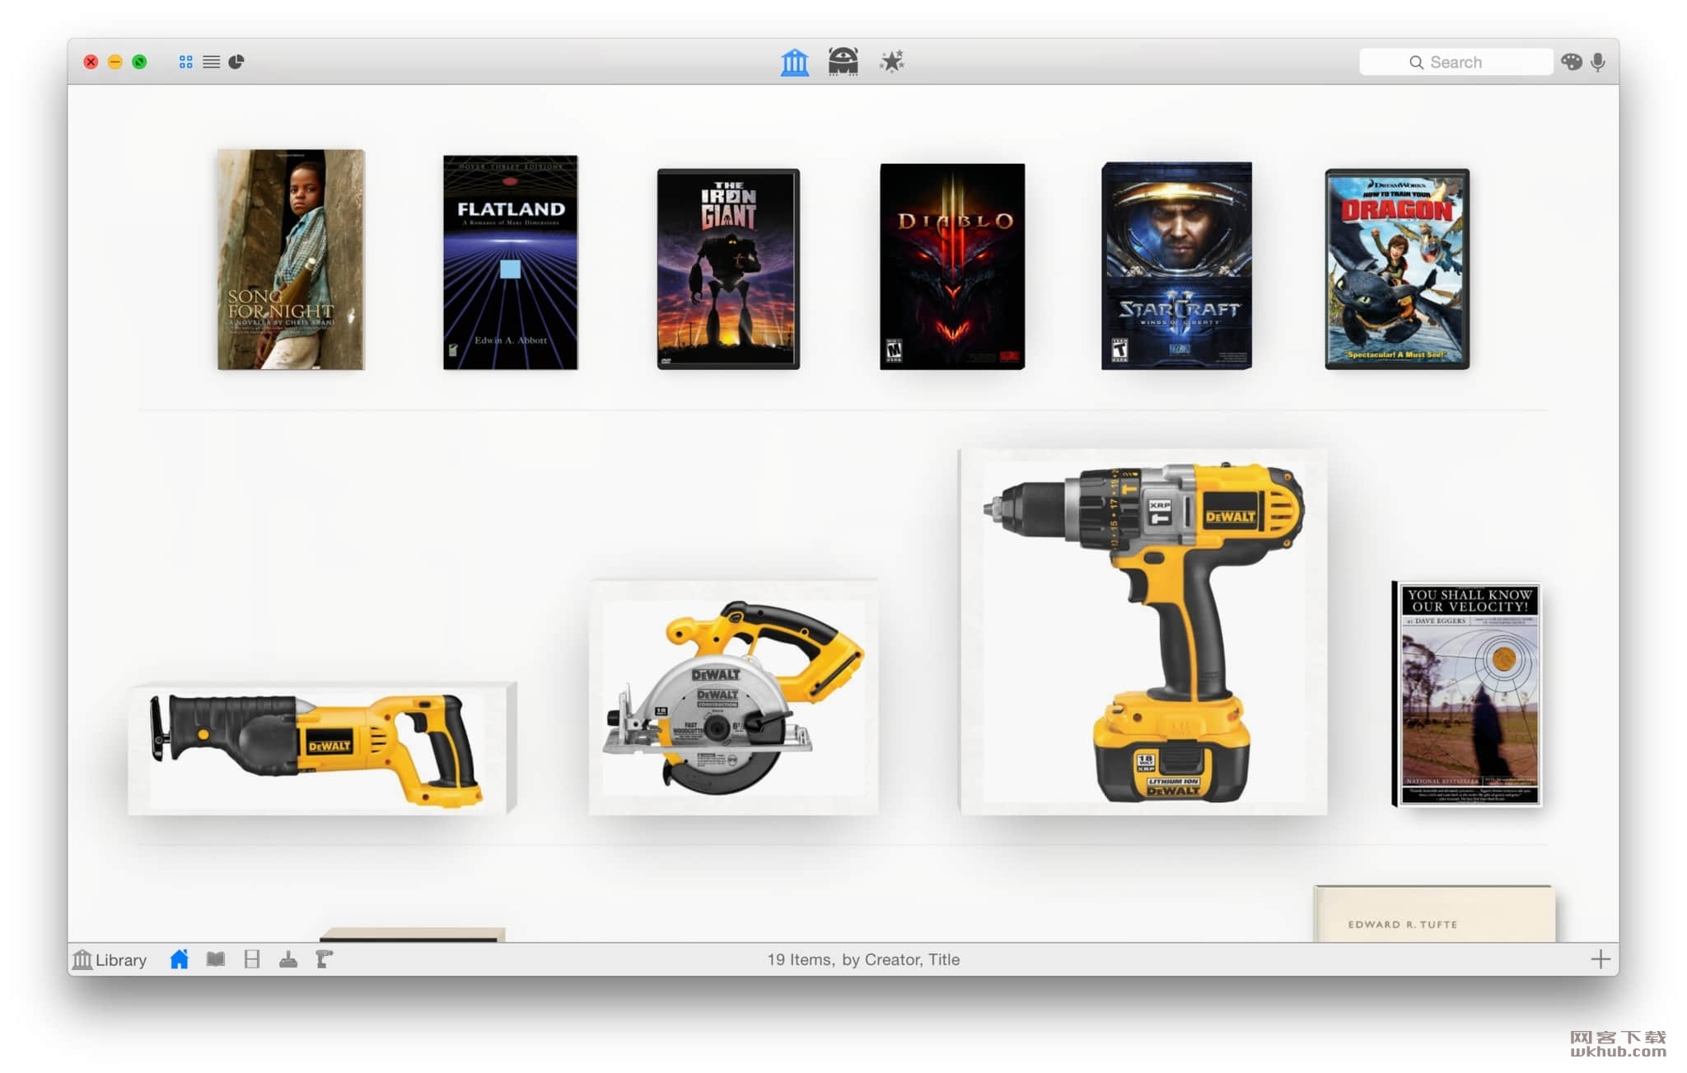Click the '19 Items, by Creator, Title' status text
Screen dimensions: 1687x1073
point(863,959)
